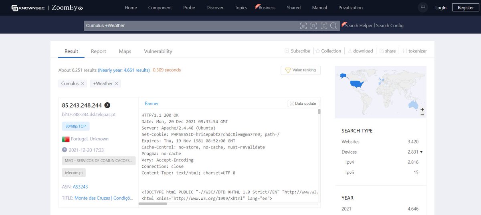Image resolution: width=481 pixels, height=215 pixels.
Task: Click the Collection star icon
Action: click(318, 51)
